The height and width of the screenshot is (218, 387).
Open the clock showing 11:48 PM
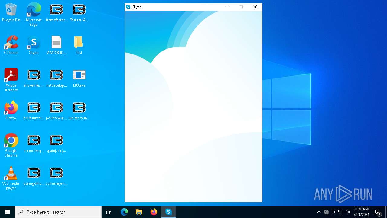361,212
